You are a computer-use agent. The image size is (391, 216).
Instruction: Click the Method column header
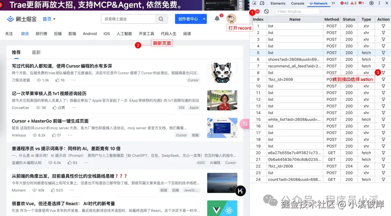(332, 20)
